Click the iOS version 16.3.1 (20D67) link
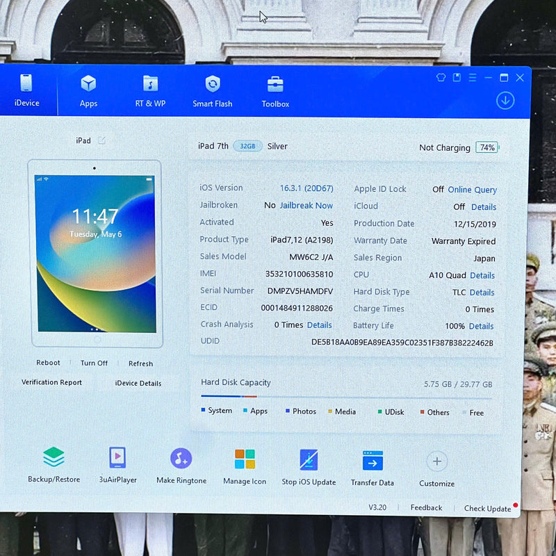The height and width of the screenshot is (556, 556). pyautogui.click(x=306, y=188)
